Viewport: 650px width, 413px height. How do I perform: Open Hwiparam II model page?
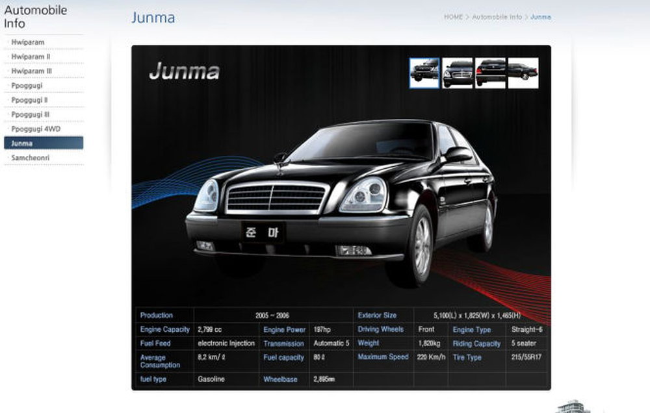(31, 56)
